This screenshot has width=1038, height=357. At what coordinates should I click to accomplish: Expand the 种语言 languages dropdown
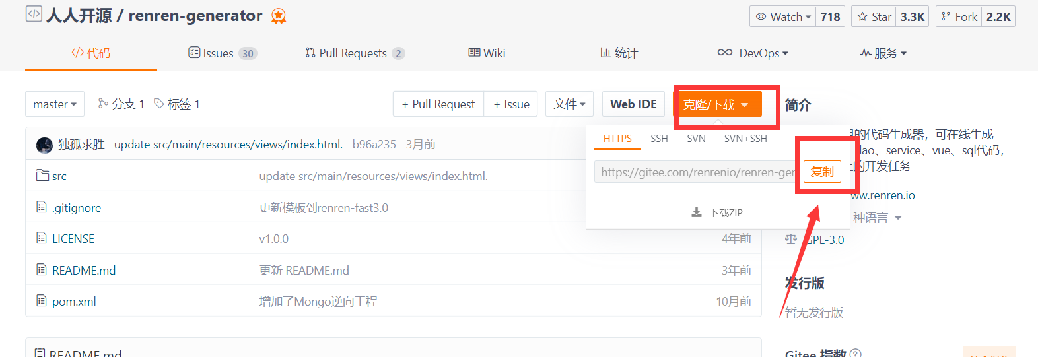pos(877,218)
